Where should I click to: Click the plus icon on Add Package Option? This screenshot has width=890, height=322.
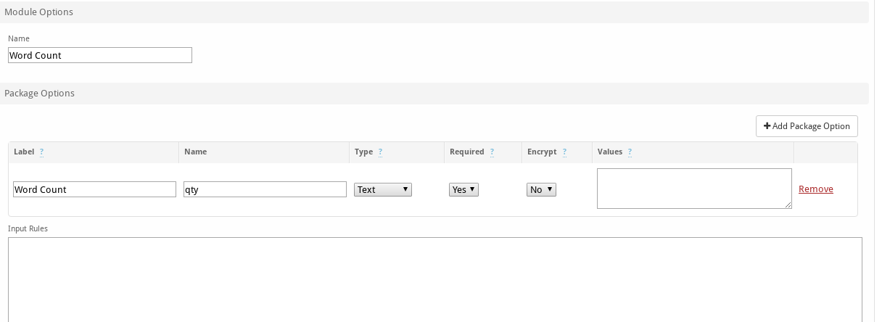click(767, 126)
